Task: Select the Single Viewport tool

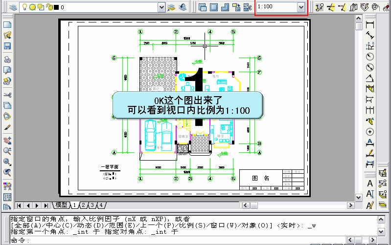Action: (214, 7)
